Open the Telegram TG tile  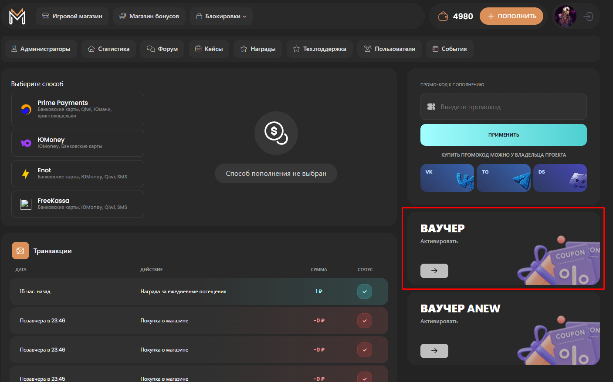click(503, 178)
